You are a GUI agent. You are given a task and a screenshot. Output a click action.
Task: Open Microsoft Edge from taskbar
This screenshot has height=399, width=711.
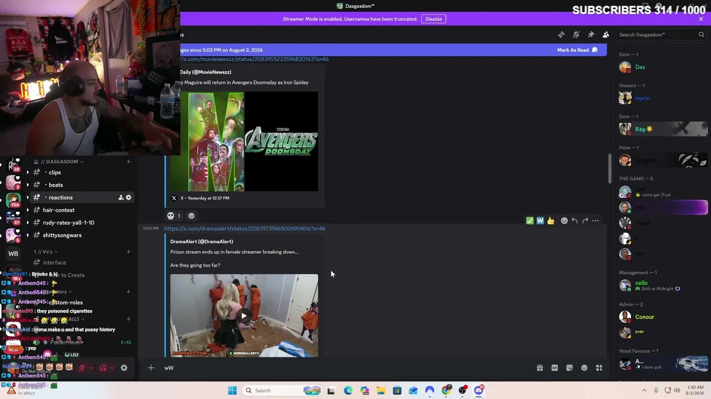click(x=348, y=390)
